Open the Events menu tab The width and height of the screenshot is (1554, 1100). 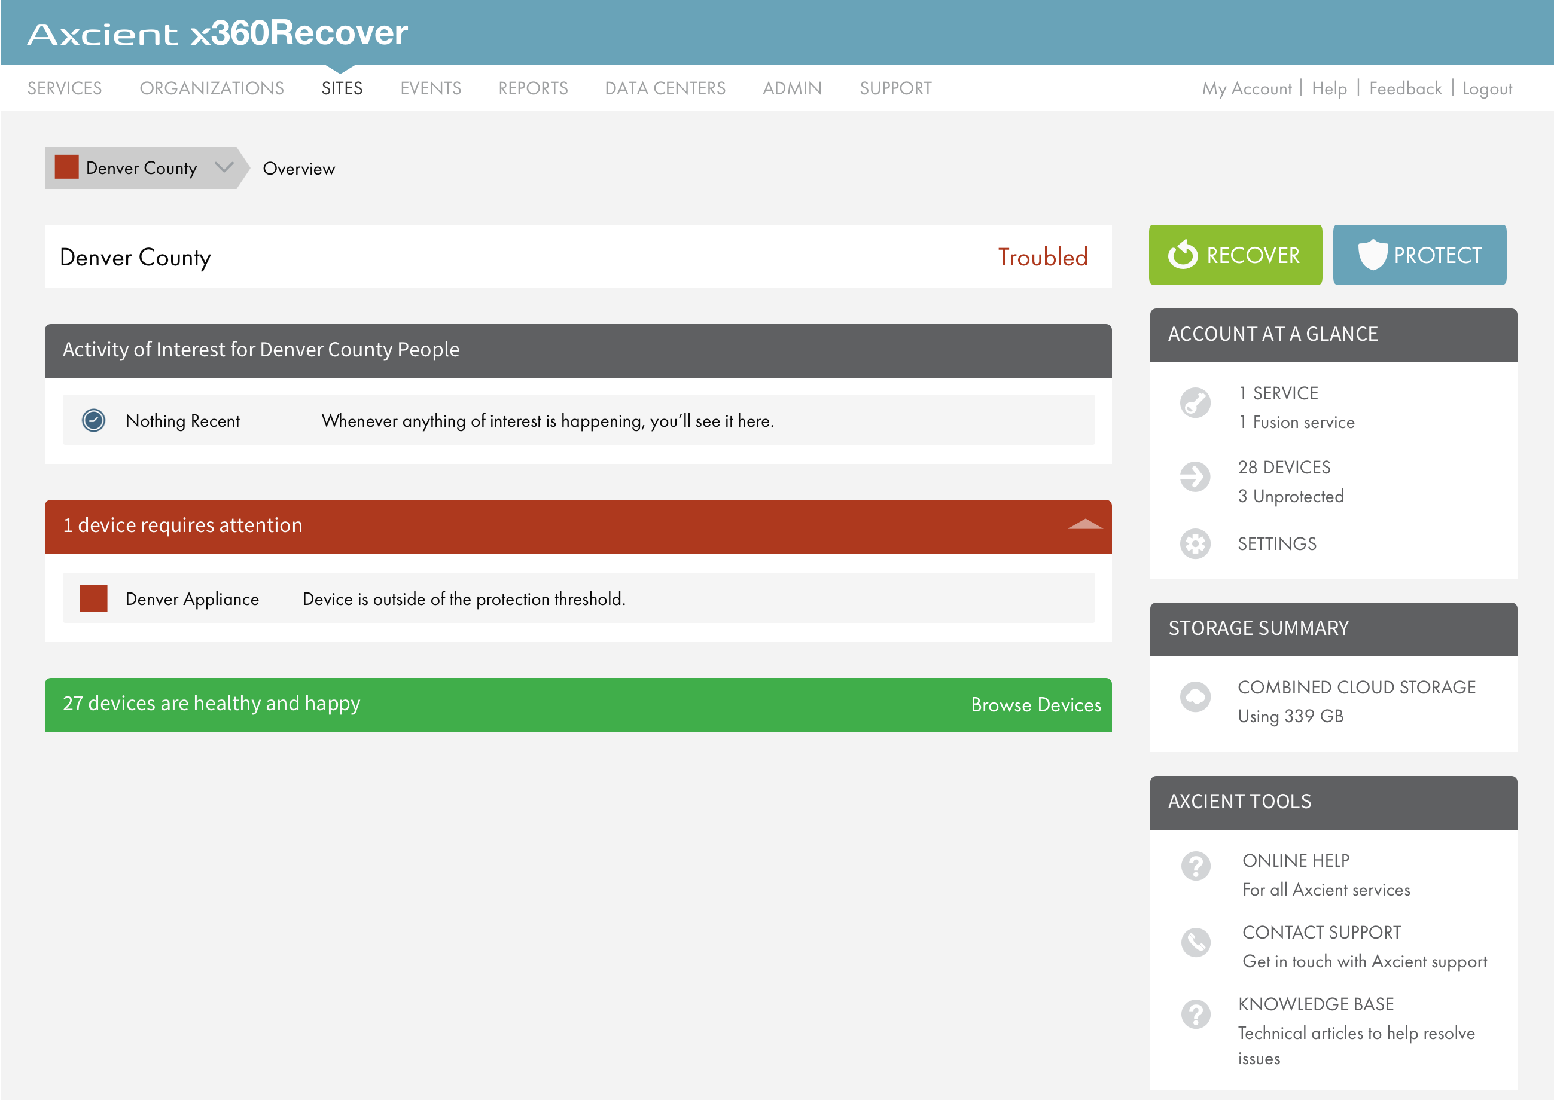tap(430, 88)
